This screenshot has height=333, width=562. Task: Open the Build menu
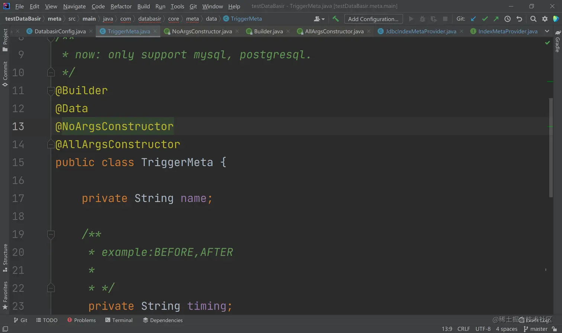click(x=143, y=6)
